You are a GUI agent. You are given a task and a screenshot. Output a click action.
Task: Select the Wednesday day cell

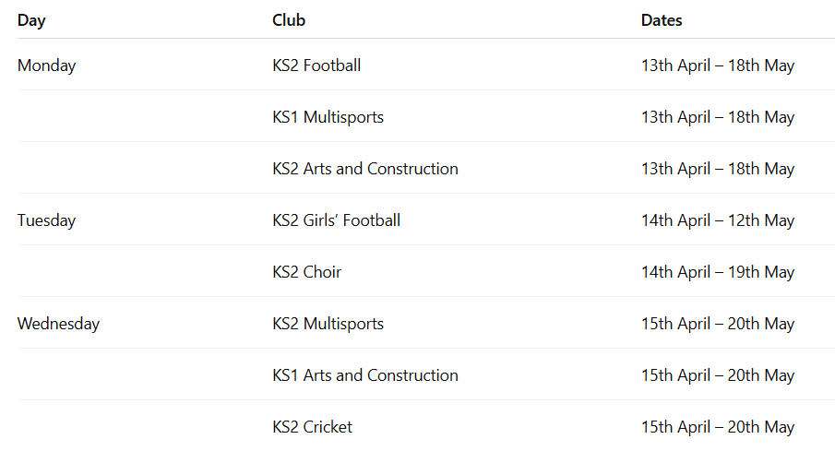pyautogui.click(x=58, y=324)
